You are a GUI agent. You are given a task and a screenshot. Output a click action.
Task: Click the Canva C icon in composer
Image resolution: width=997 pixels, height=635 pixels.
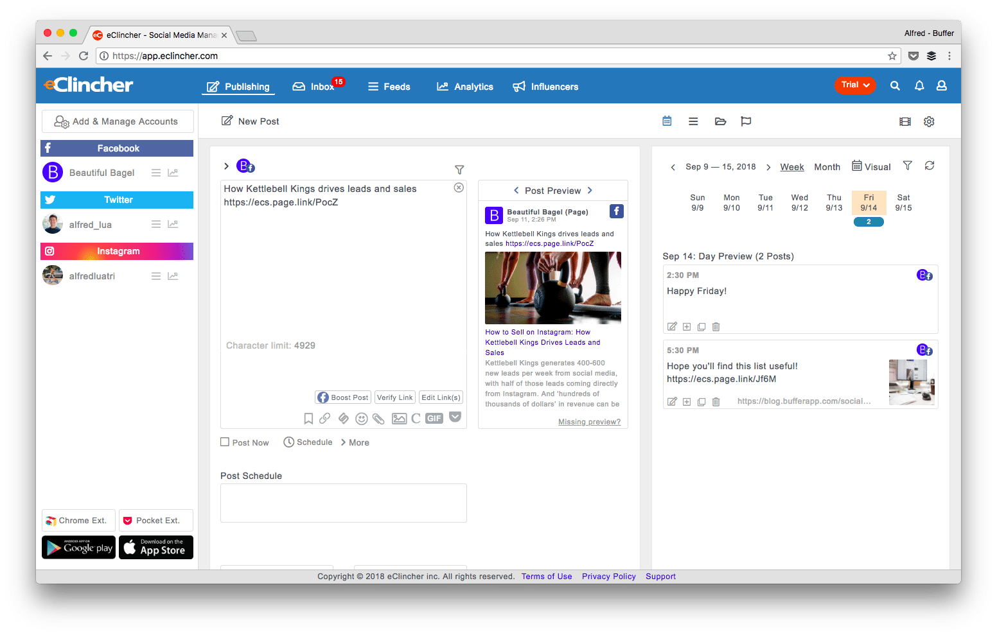(416, 419)
